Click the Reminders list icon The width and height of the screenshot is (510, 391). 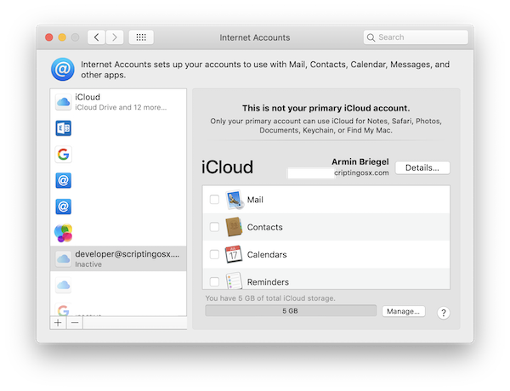pyautogui.click(x=234, y=280)
